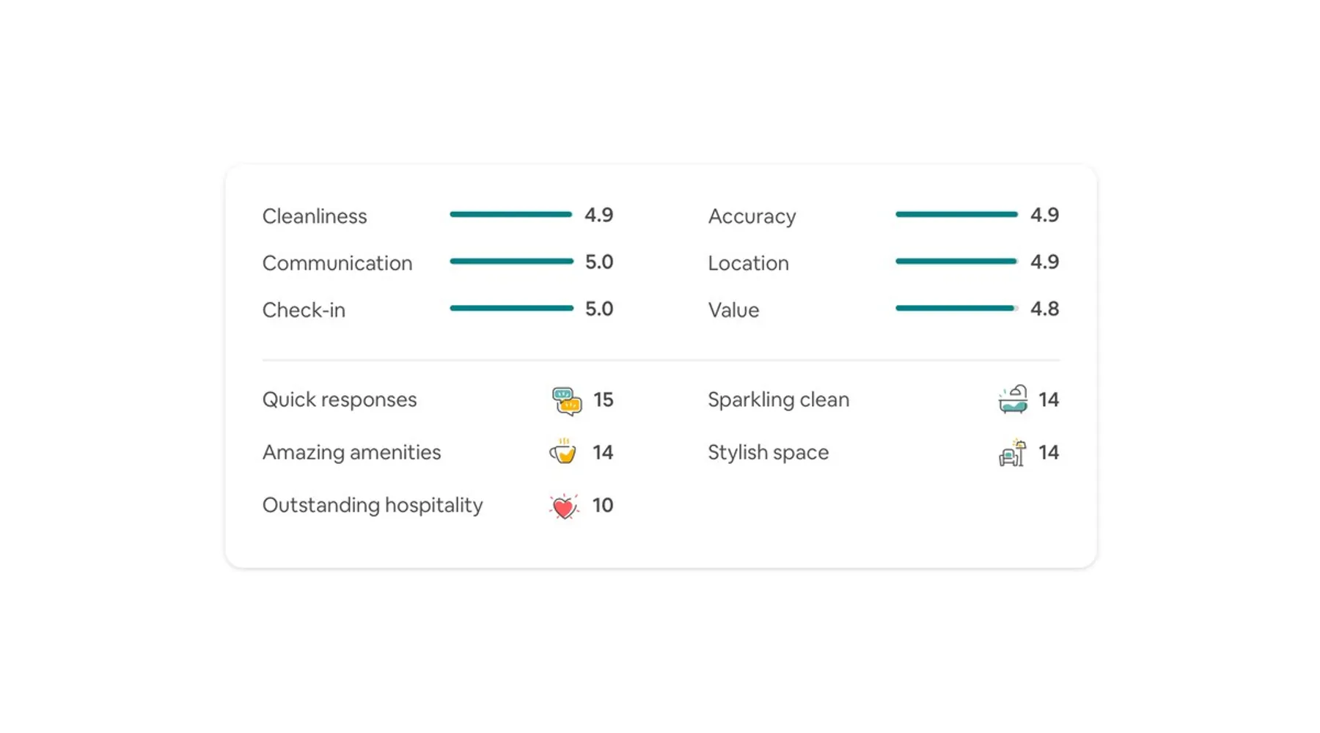Click the Quick responses chat bubbles icon
Image resolution: width=1320 pixels, height=733 pixels.
click(x=566, y=401)
